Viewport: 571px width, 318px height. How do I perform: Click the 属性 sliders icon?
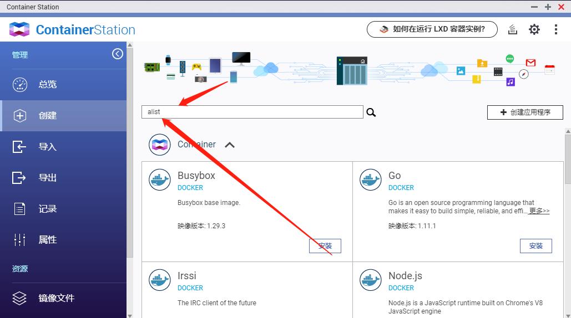[19, 240]
